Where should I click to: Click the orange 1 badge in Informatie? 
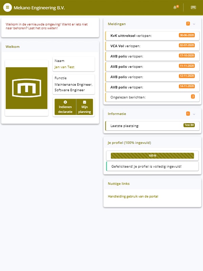[188, 113]
